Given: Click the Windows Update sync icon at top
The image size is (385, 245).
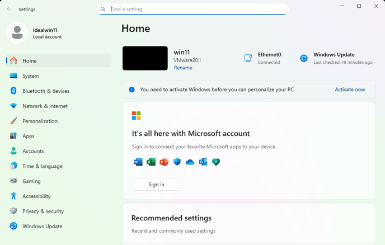Looking at the screenshot, I should point(304,58).
